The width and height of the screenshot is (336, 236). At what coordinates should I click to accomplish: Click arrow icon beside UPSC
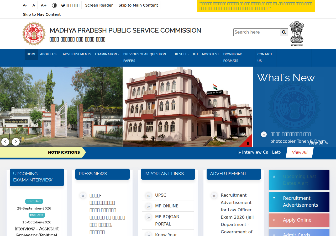(x=149, y=196)
